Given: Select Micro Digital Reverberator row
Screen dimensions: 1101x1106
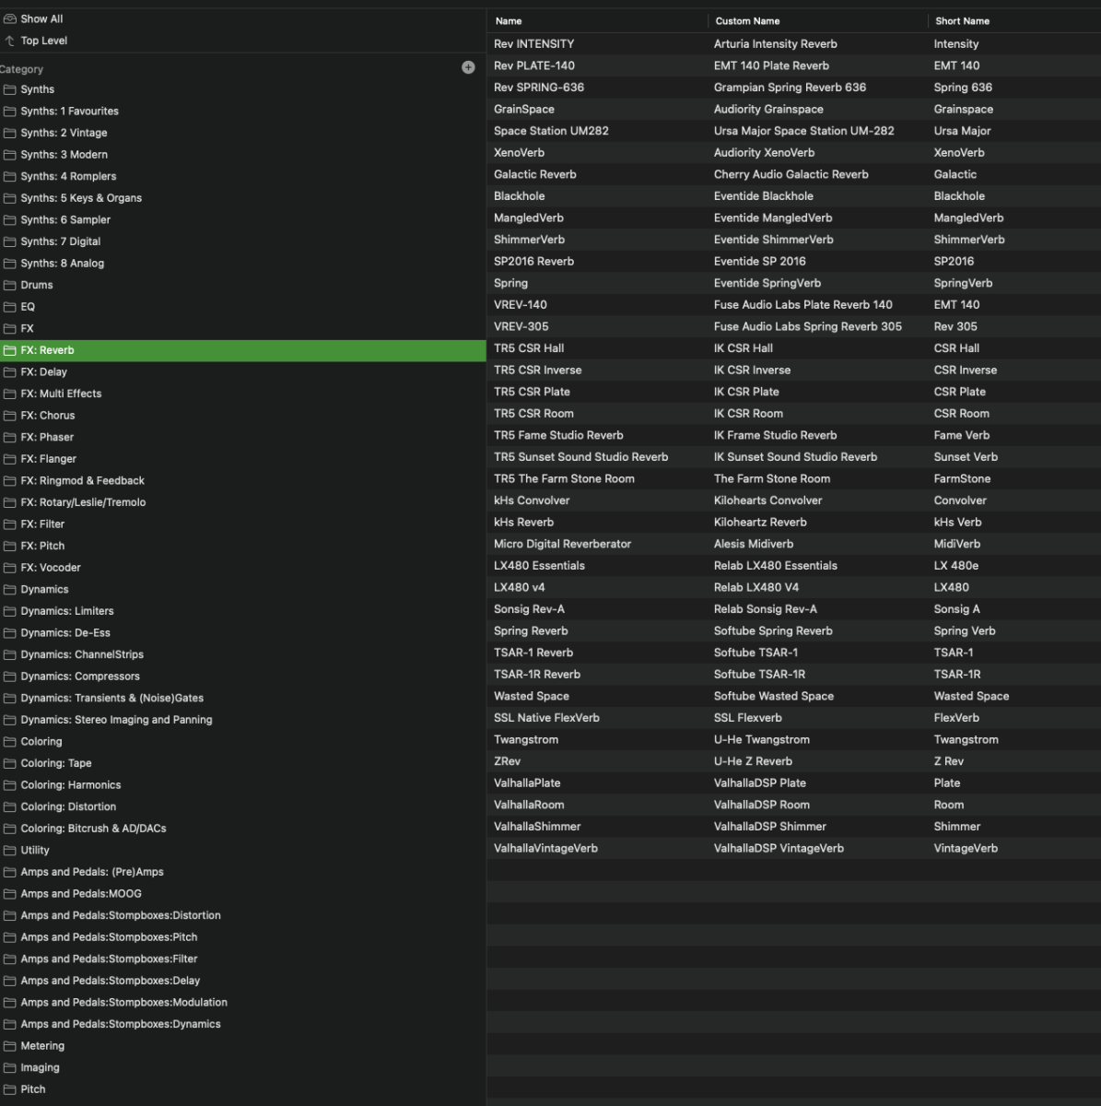Looking at the screenshot, I should tap(793, 544).
